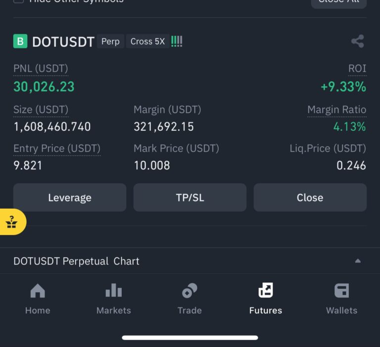
Task: Tap the Margin Ratio label
Action: (336, 110)
